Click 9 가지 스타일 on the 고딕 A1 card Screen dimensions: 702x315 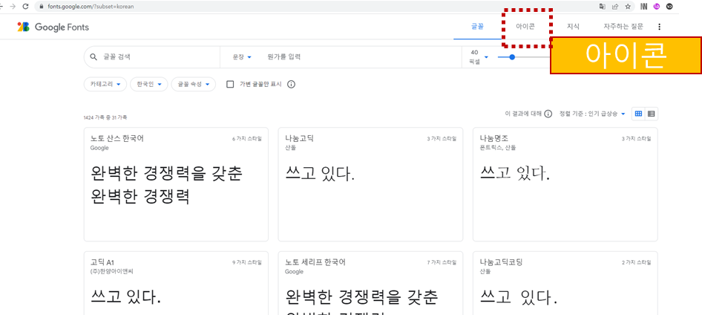coord(247,262)
